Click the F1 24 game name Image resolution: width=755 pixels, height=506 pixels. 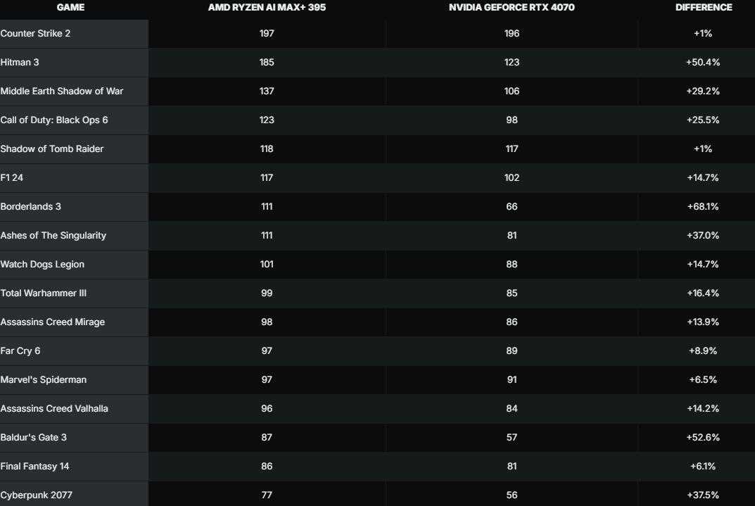click(x=12, y=178)
